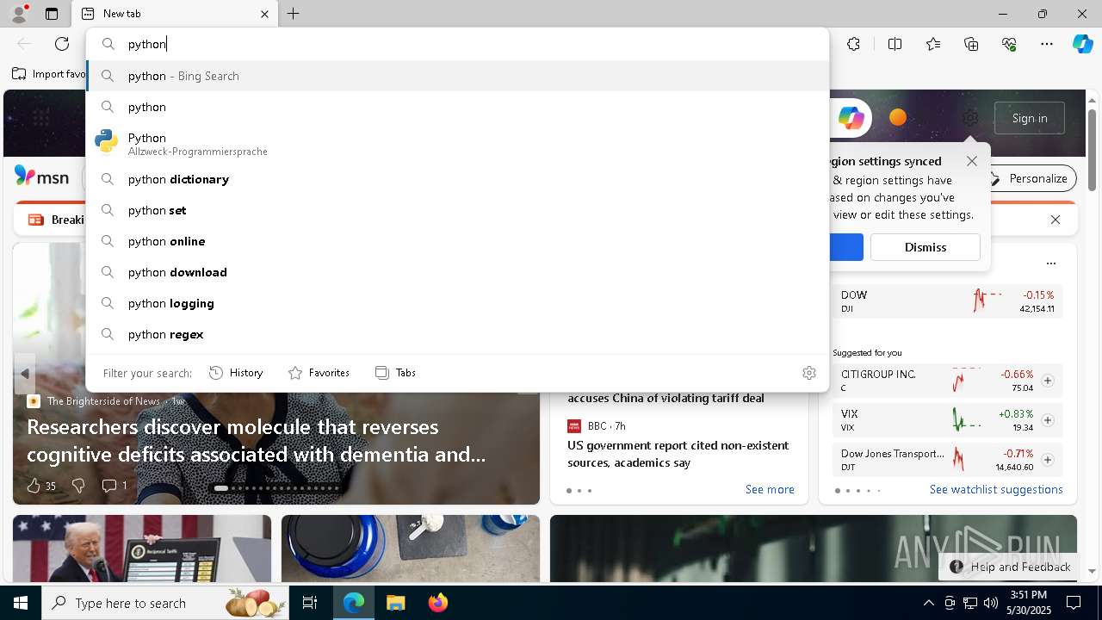
Task: Launch Firefox from taskbar
Action: coord(437,603)
